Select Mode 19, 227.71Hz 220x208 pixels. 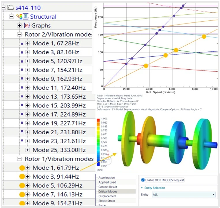[59, 123]
